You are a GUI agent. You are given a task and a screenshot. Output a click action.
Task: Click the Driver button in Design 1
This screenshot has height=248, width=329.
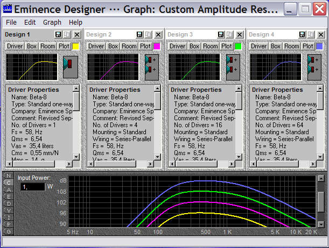15,46
